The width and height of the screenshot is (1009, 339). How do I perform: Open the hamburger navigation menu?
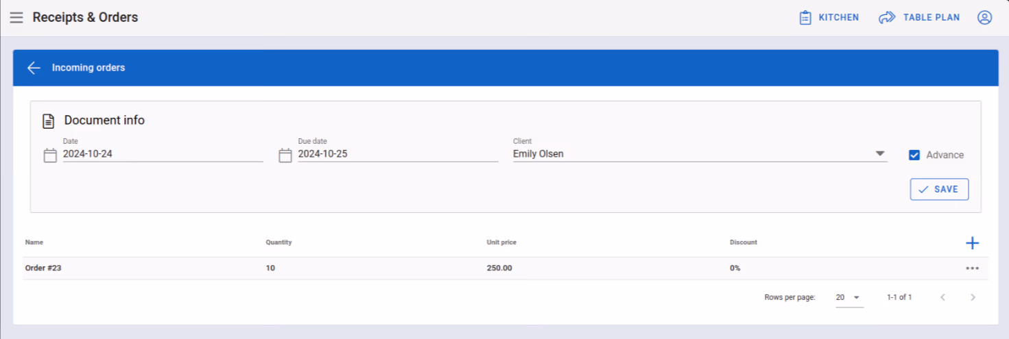coord(16,18)
